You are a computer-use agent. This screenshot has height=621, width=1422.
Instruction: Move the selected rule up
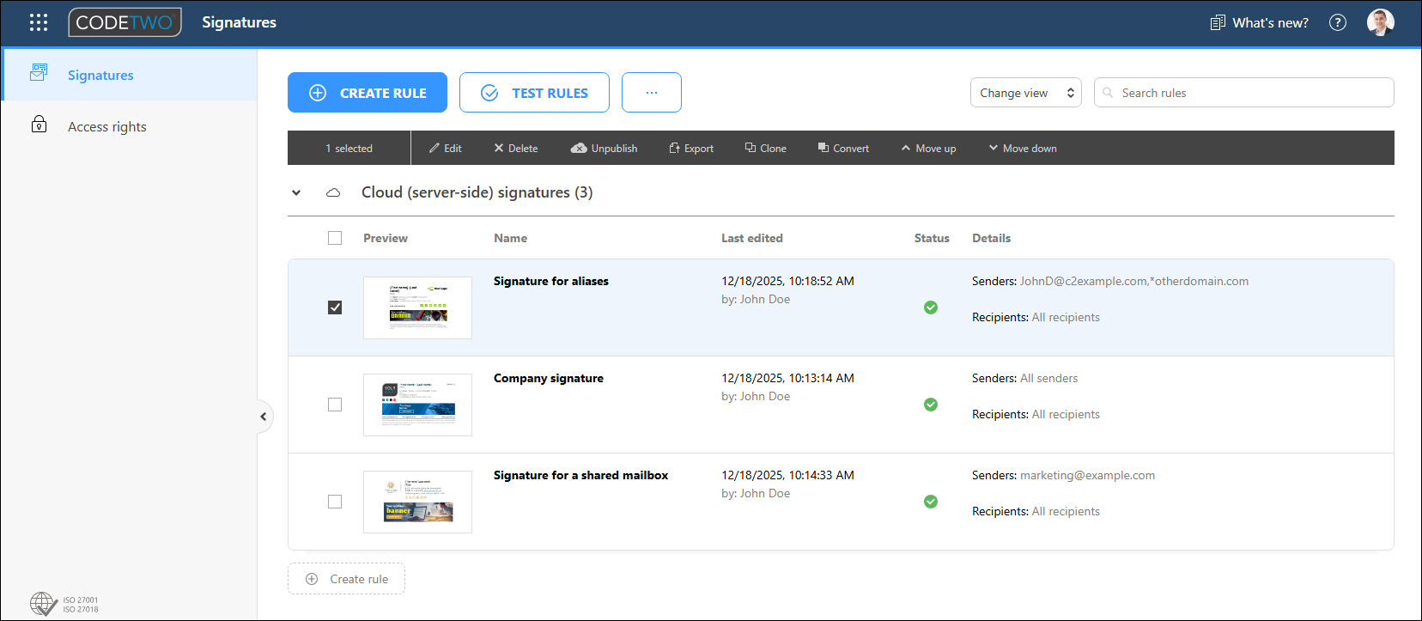coord(928,148)
